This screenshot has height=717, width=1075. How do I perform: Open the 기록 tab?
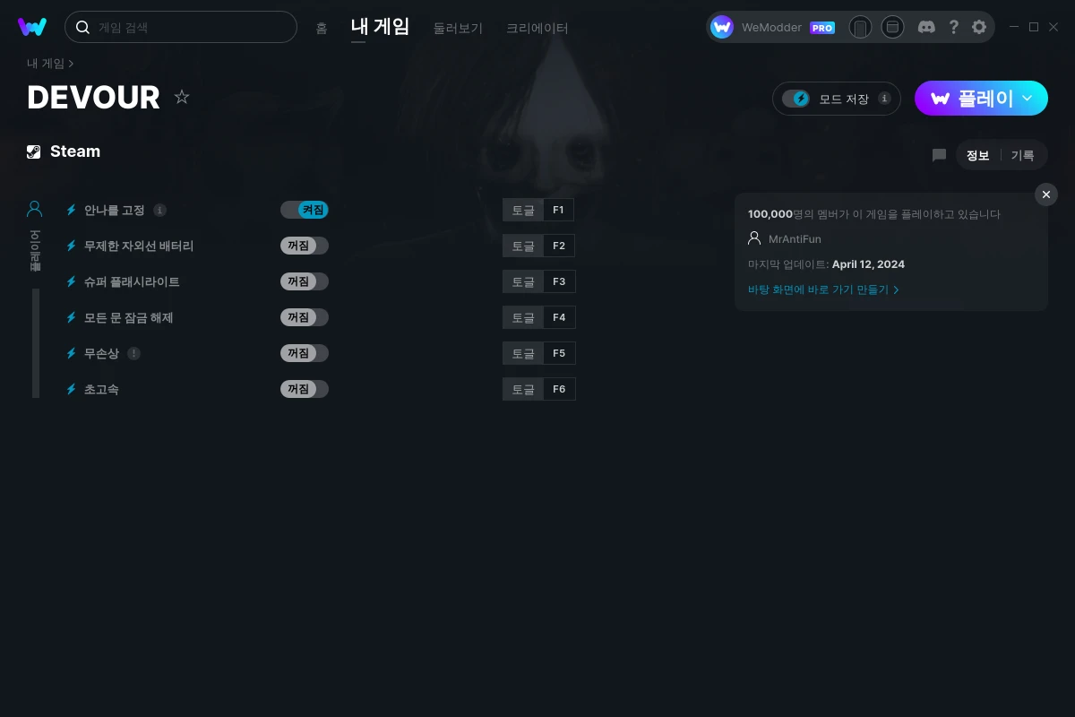tap(1022, 155)
